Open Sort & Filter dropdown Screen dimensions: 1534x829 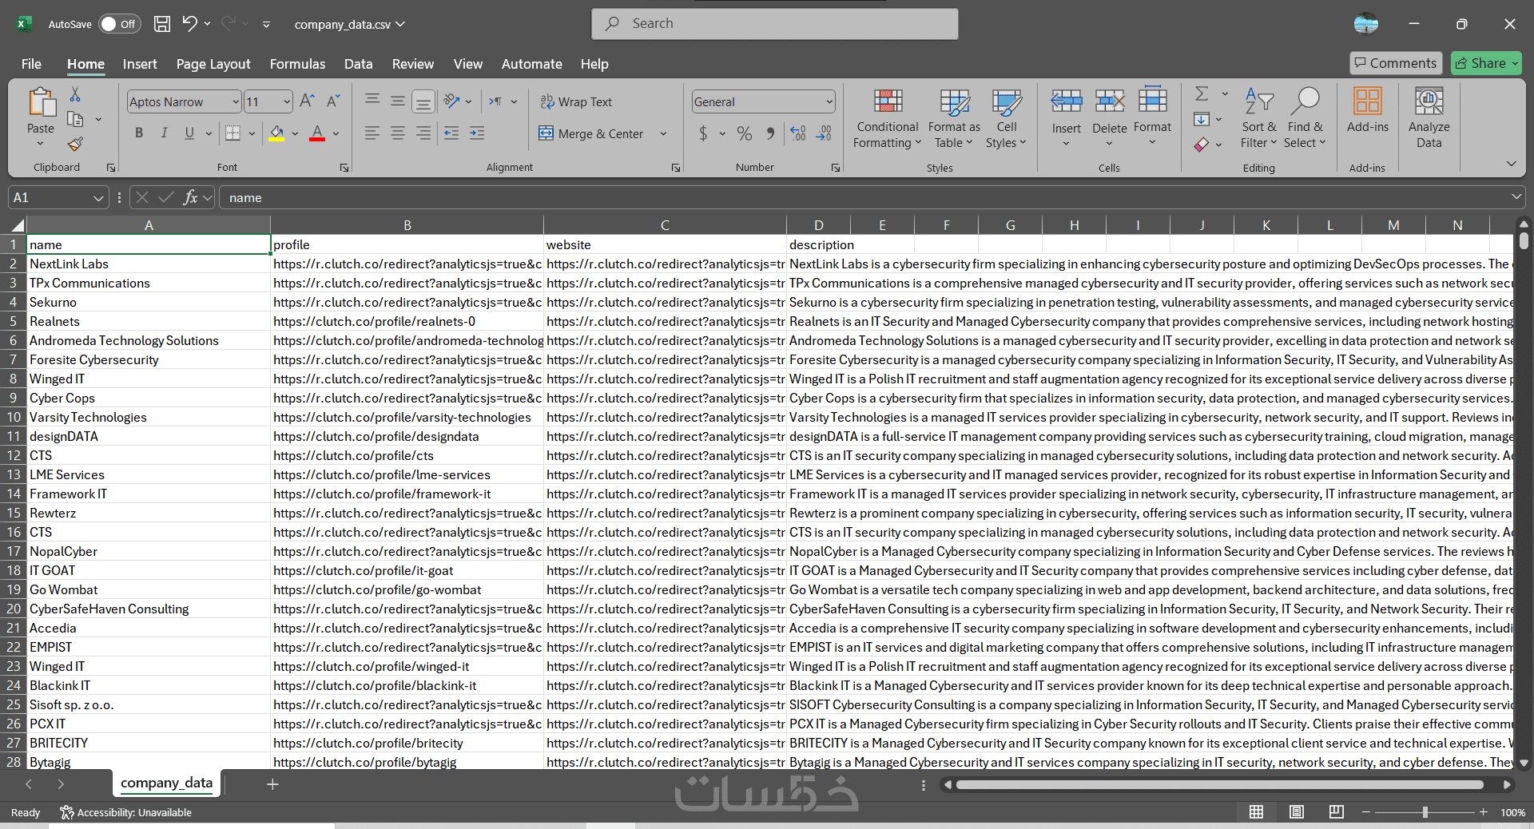coord(1259,119)
